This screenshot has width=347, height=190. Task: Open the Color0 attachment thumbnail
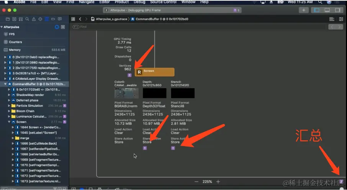[x=126, y=93]
